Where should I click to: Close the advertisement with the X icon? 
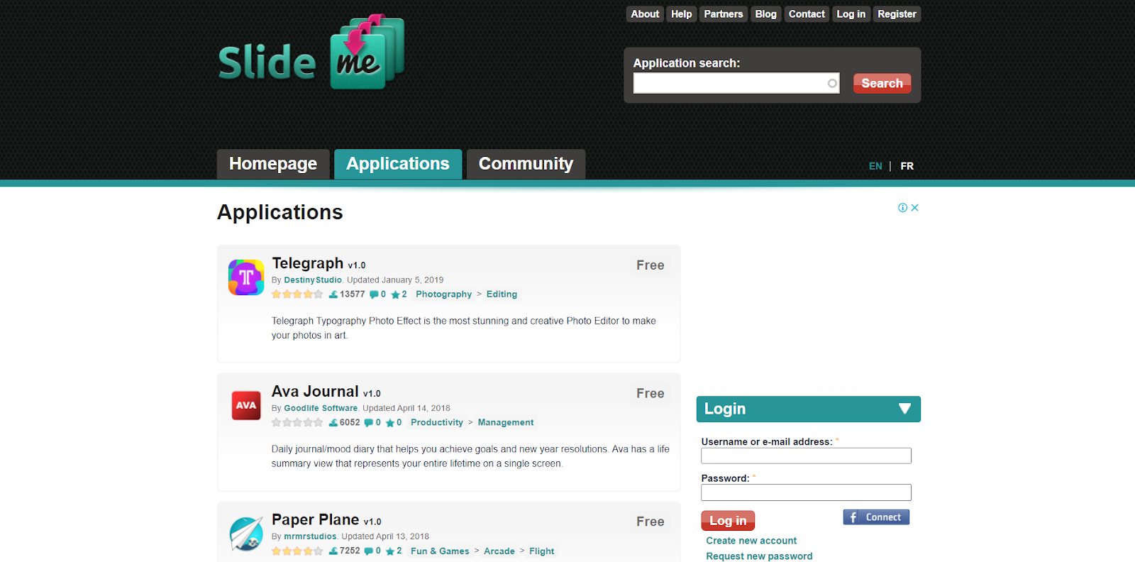[x=915, y=208]
